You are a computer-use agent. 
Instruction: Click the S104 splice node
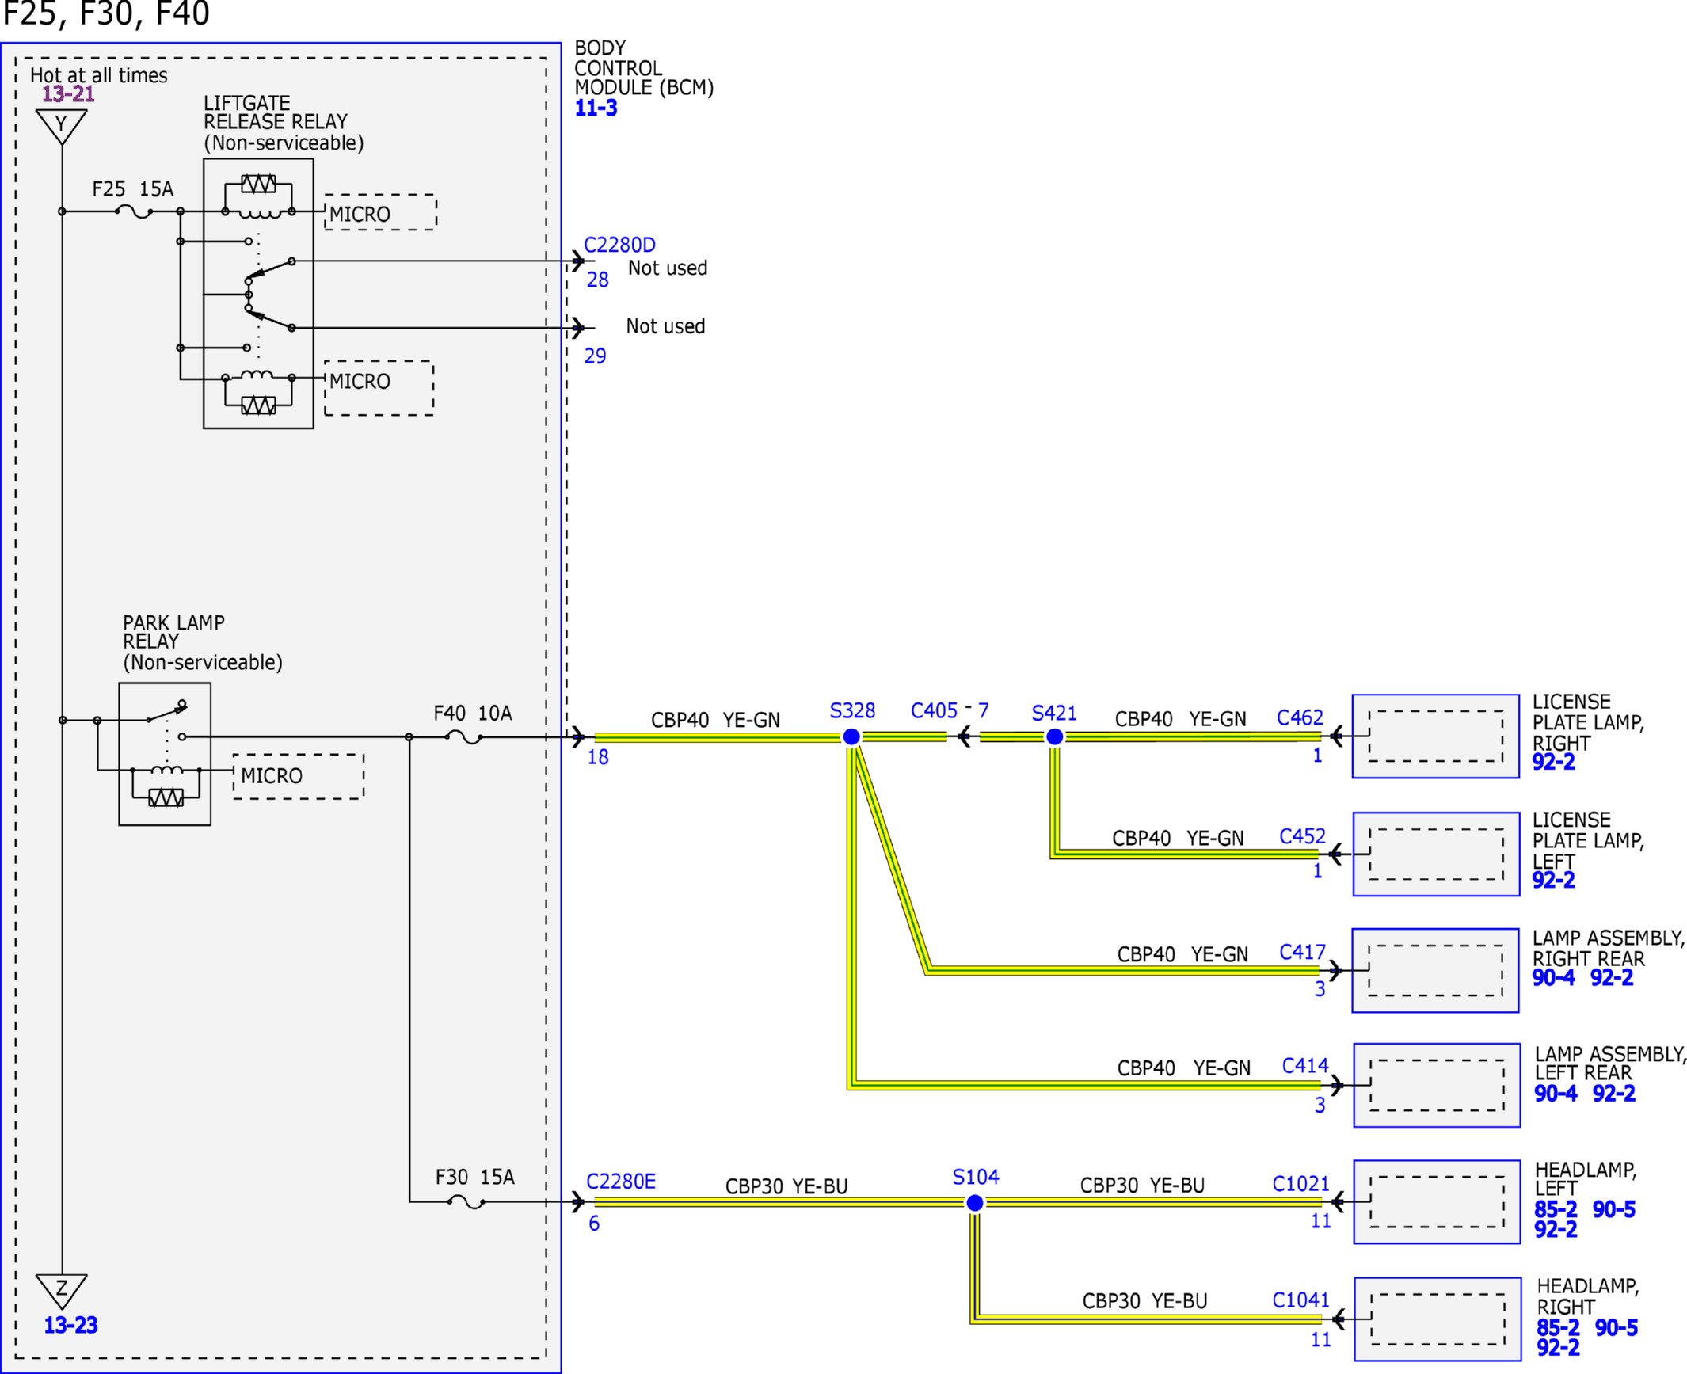point(975,1202)
